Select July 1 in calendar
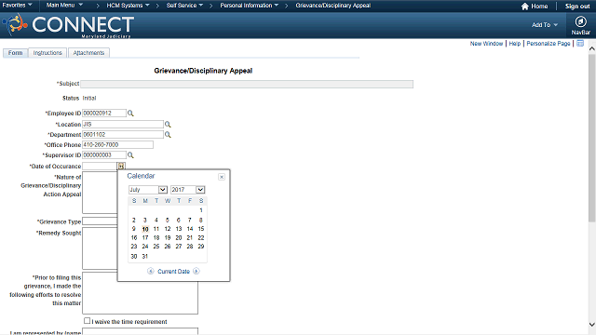The height and width of the screenshot is (335, 596). tap(201, 210)
